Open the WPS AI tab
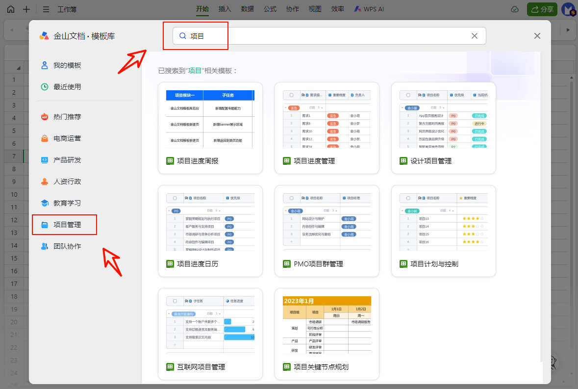 click(369, 9)
